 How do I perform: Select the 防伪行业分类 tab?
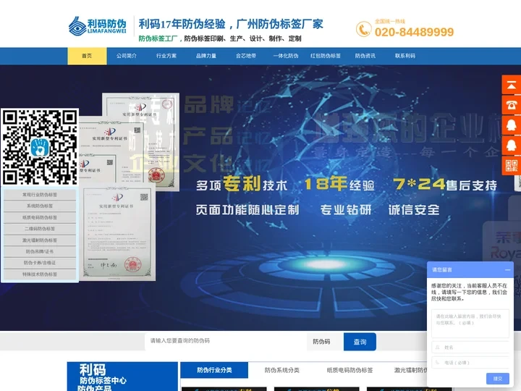[x=214, y=370]
